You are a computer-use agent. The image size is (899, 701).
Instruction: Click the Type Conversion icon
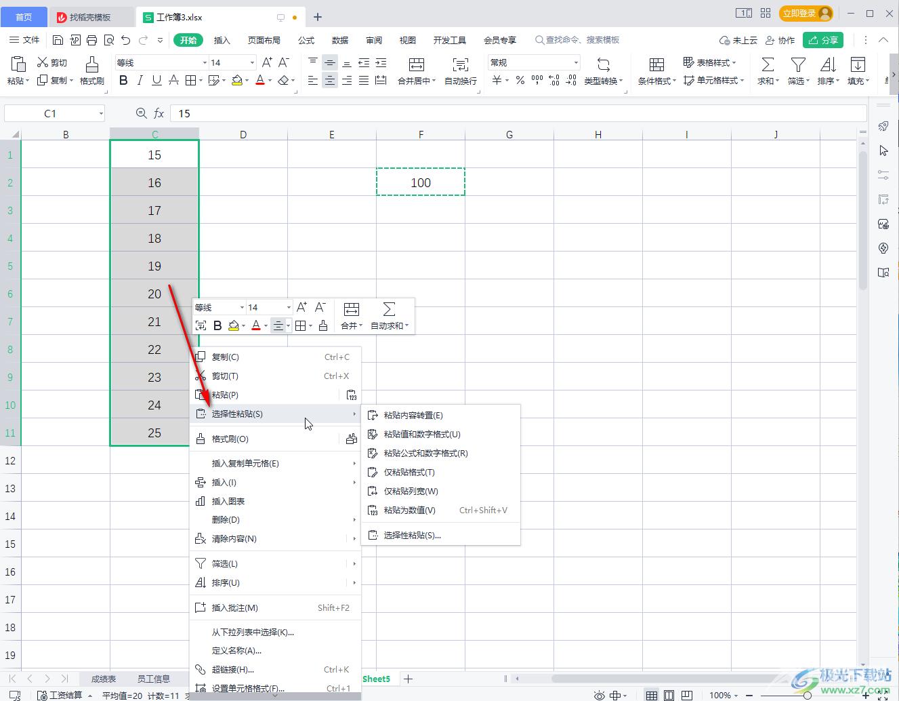(x=603, y=64)
